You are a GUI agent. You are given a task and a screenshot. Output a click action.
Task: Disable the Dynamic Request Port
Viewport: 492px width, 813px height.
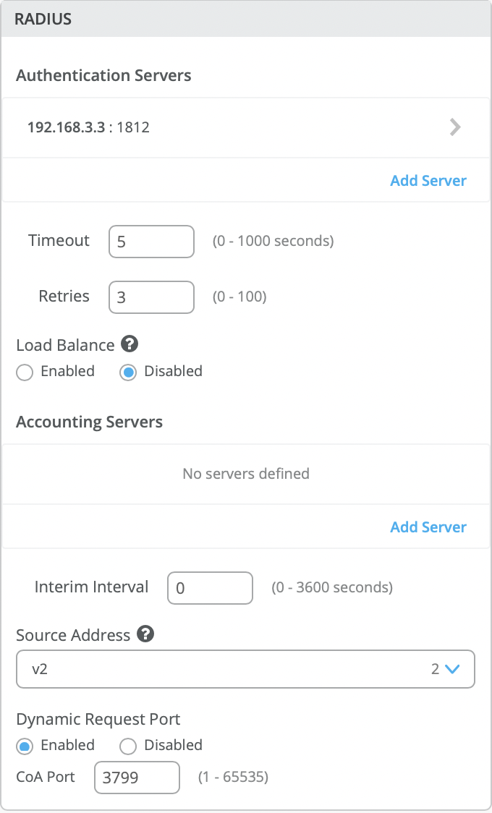click(128, 746)
